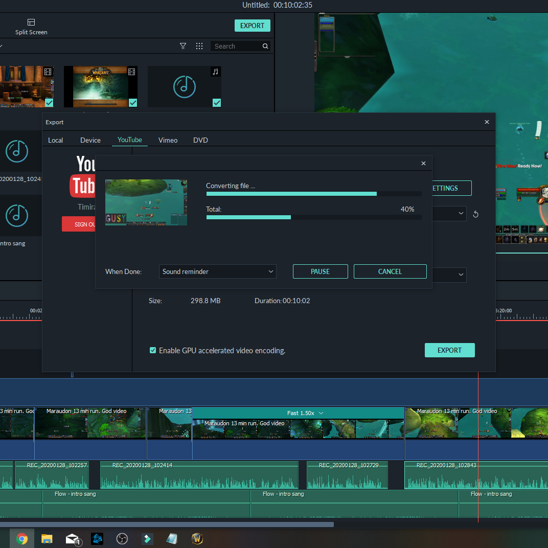Screen dimensions: 548x548
Task: Disable GPU accelerated video encoding checkbox
Action: 153,350
